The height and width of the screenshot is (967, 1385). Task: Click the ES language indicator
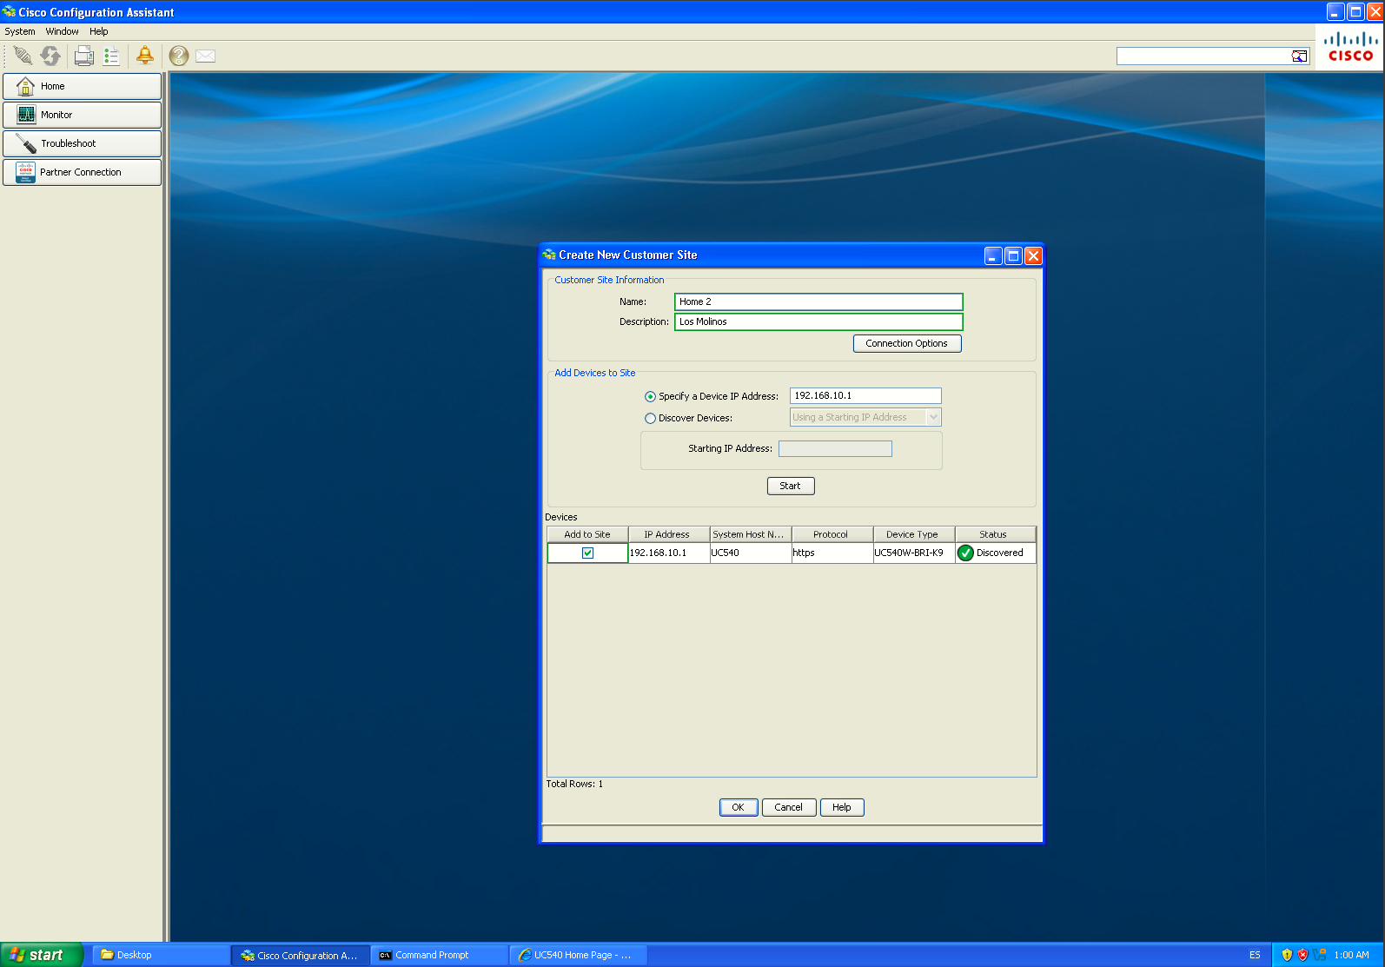click(1255, 955)
